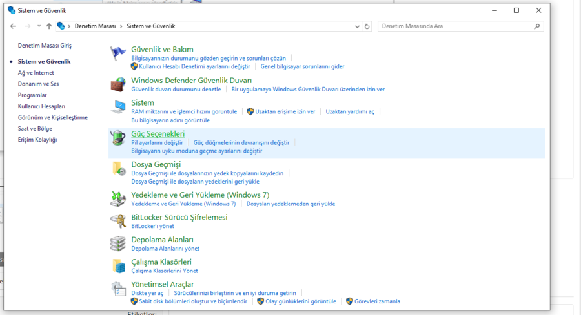Viewport: 581px width, 315px height.
Task: Click Güvenlik duvarı durumunu denetle
Action: 176,89
